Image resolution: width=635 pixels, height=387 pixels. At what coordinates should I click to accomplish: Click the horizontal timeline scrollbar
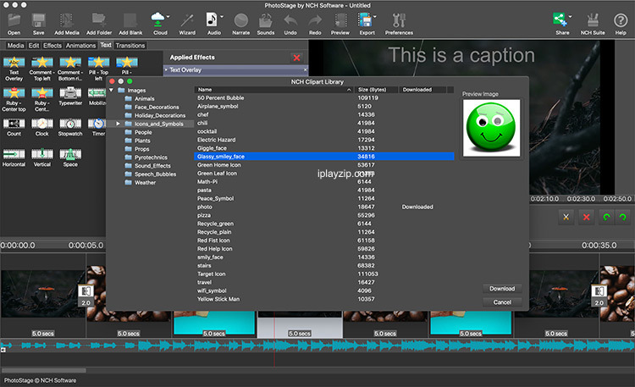point(43,370)
